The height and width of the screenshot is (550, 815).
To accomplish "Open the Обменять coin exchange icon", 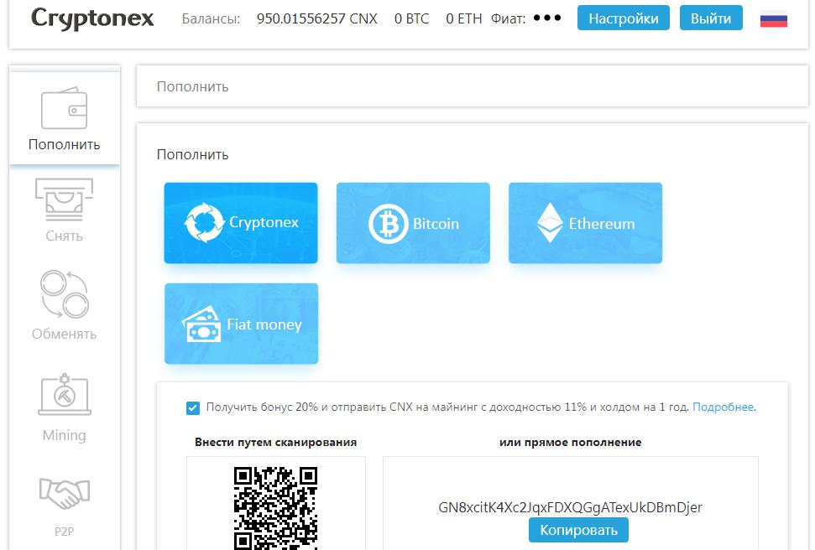I will [x=65, y=294].
